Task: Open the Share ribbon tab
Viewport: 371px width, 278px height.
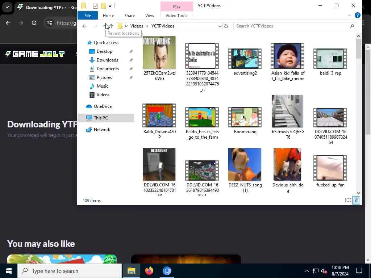Action: coord(129,16)
